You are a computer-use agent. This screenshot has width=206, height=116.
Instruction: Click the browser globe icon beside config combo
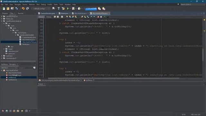tap(53, 9)
